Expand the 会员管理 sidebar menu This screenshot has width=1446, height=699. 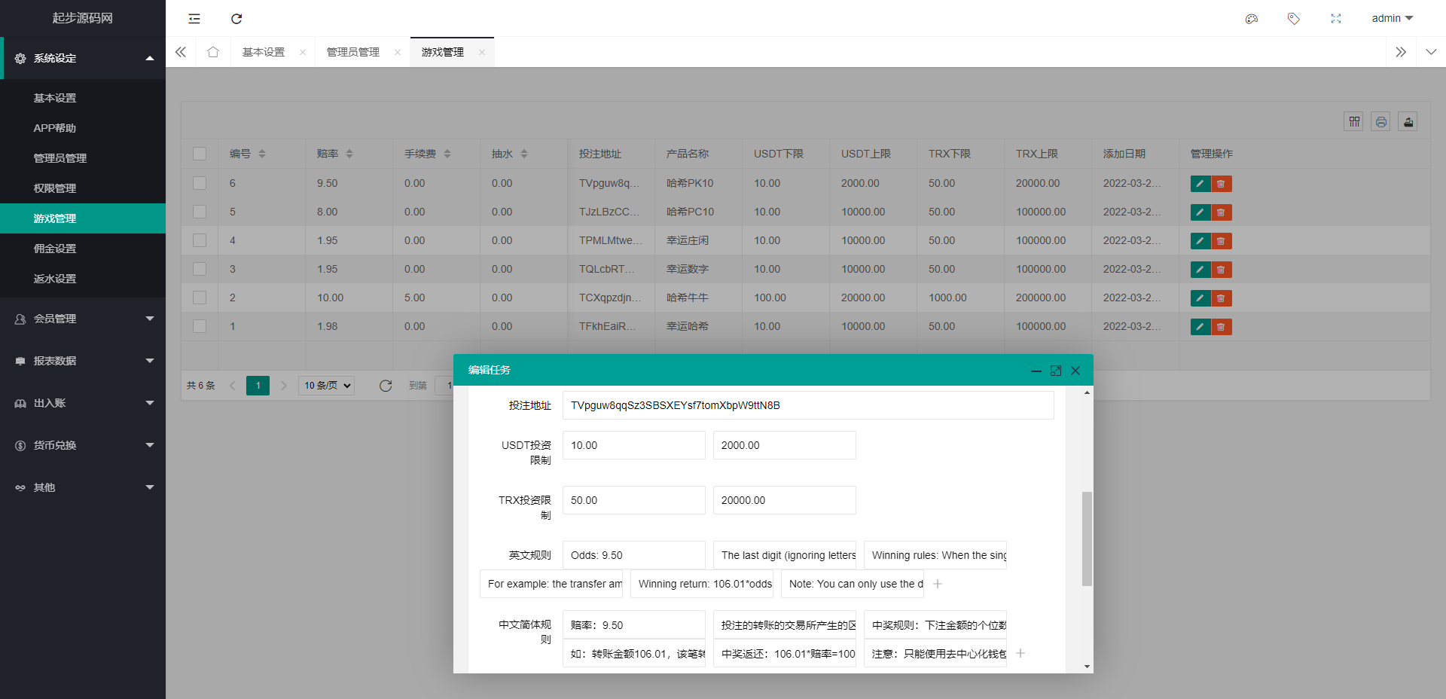83,319
